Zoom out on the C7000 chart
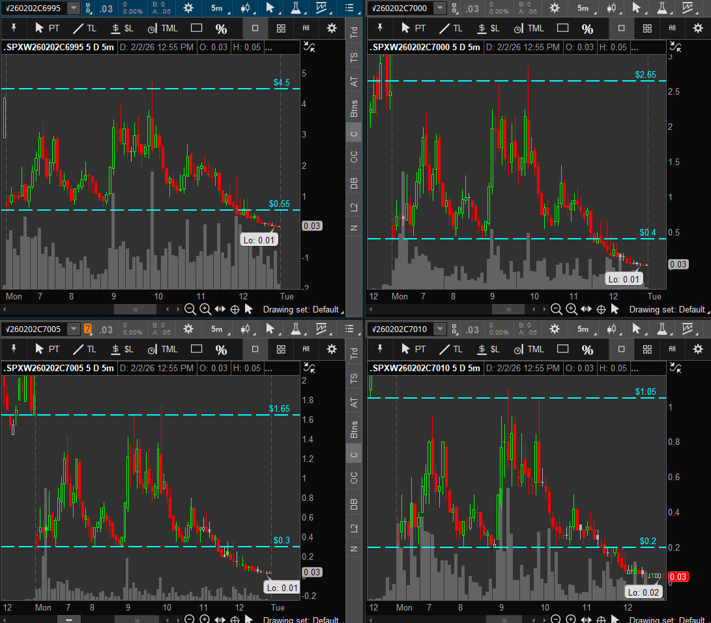Viewport: 711px width, 623px height. click(556, 309)
